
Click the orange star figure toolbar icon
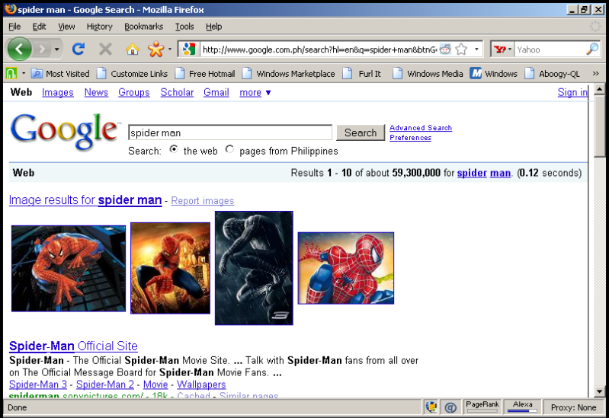coord(155,49)
